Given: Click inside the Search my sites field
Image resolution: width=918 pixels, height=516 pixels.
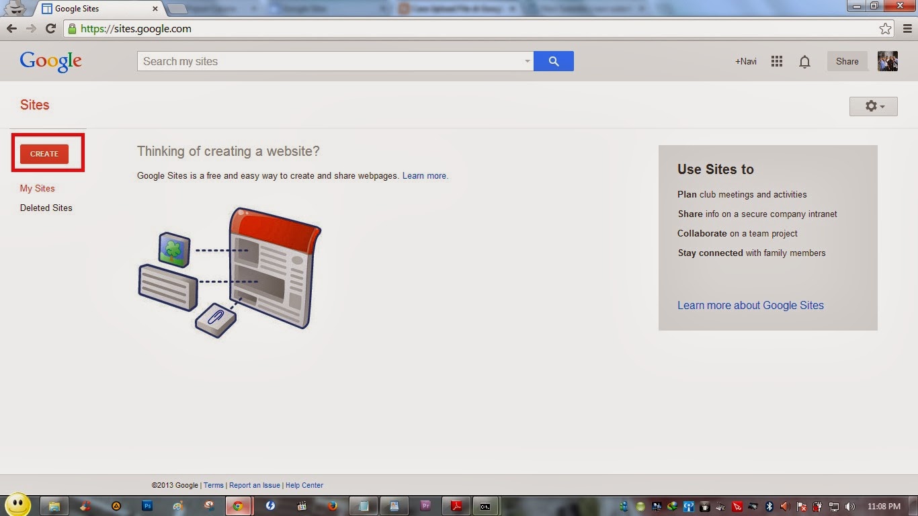Looking at the screenshot, I should [x=302, y=60].
